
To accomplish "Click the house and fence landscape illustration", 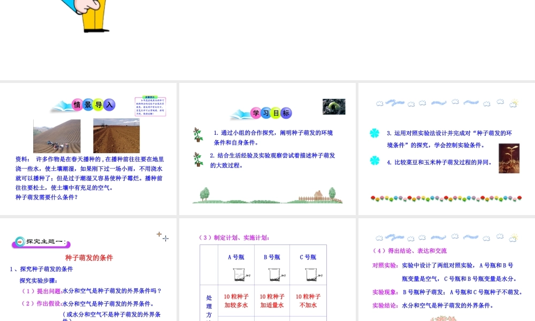I will 267,195.
